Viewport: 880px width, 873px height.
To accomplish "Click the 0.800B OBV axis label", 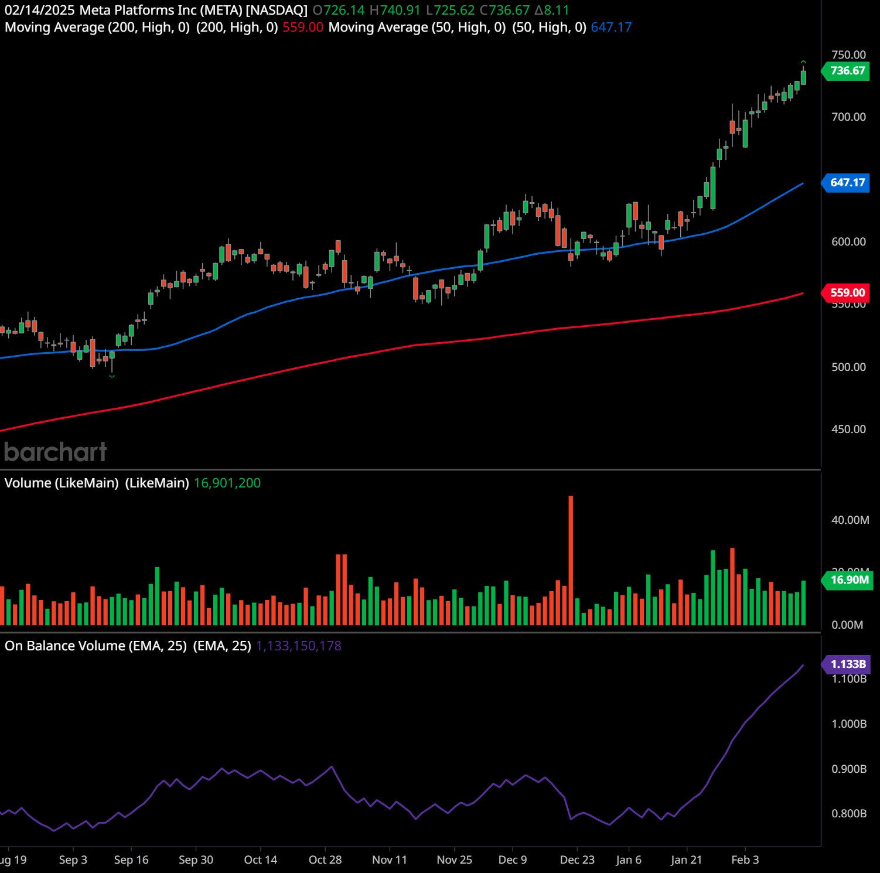I will point(849,813).
